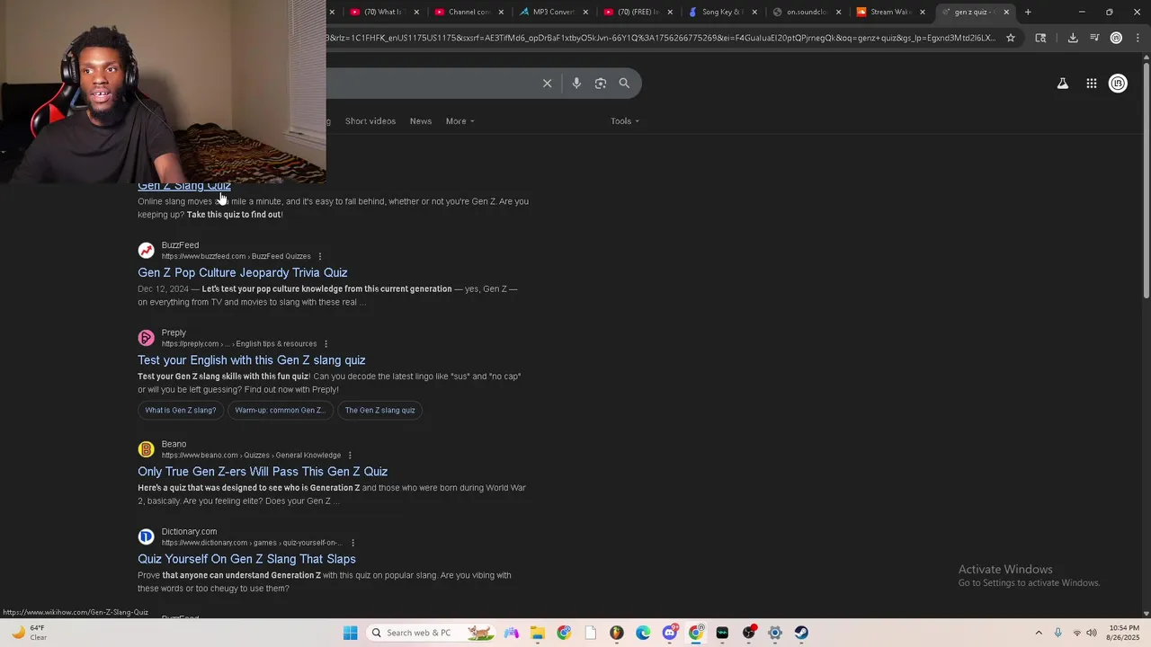Open Only True Gen Z-ers Will Pass quiz
This screenshot has width=1151, height=647.
pos(263,472)
